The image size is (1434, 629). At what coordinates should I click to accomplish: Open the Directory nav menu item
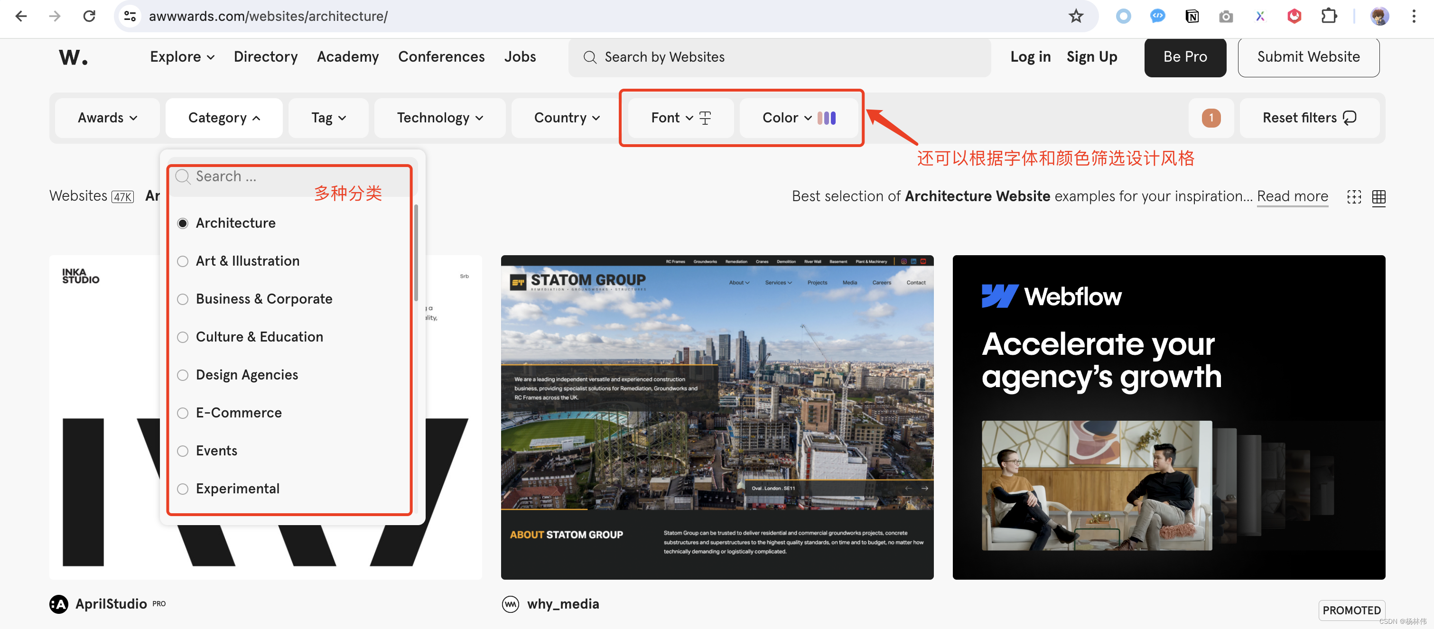pos(266,57)
